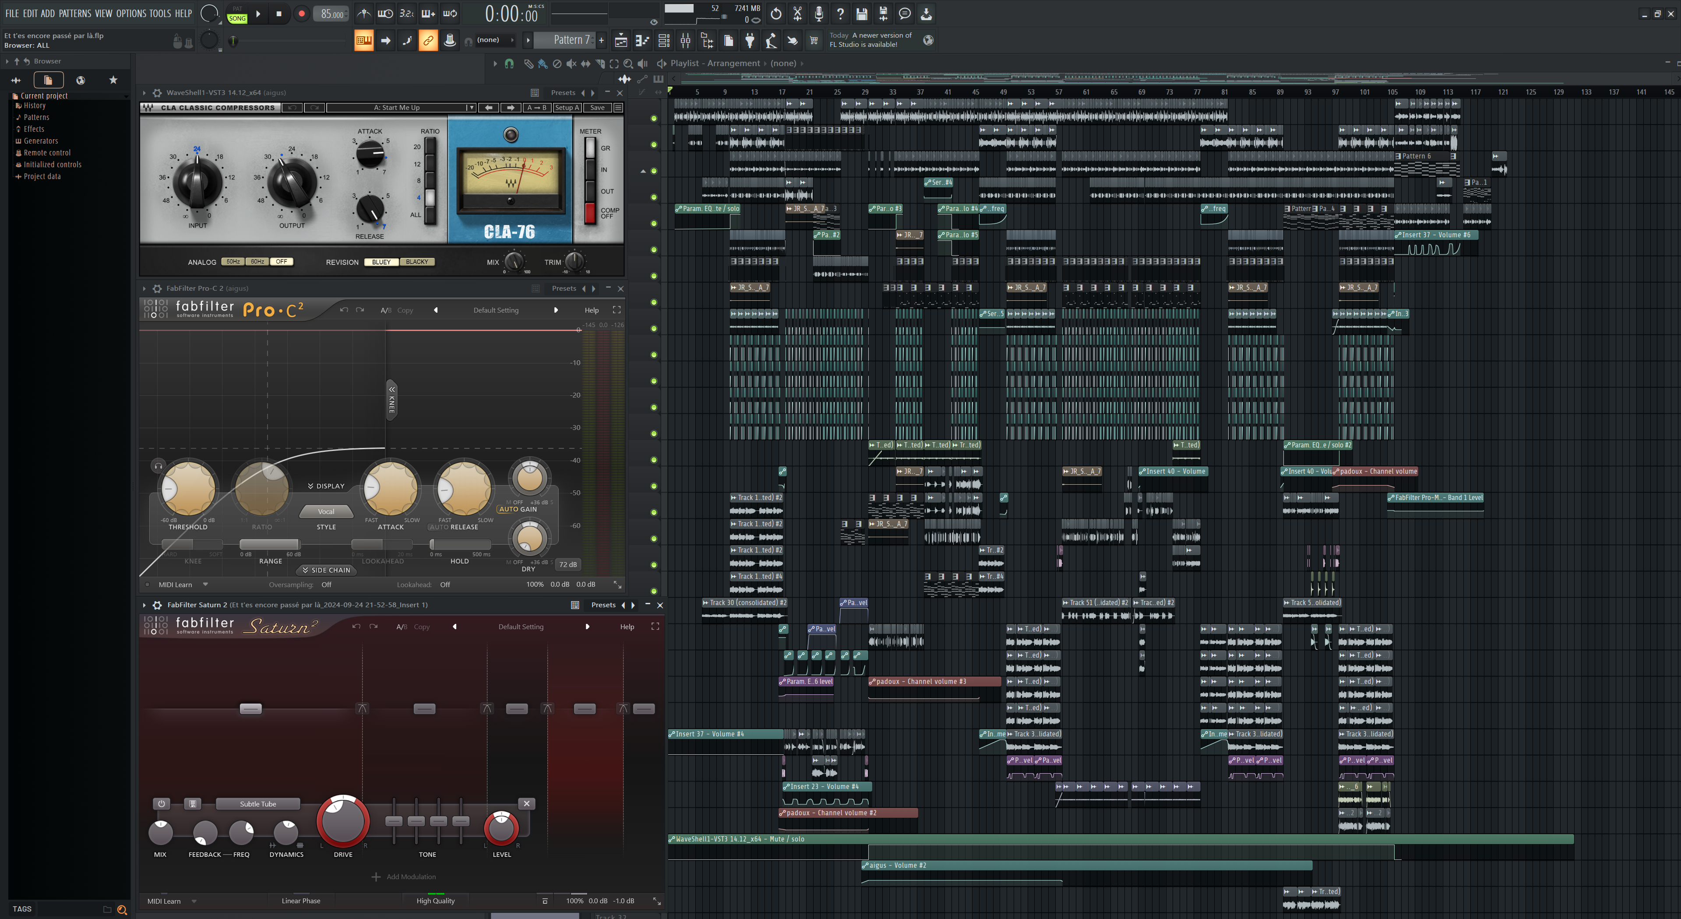This screenshot has height=919, width=1681.
Task: Expand History in the browser tree
Action: coord(34,106)
